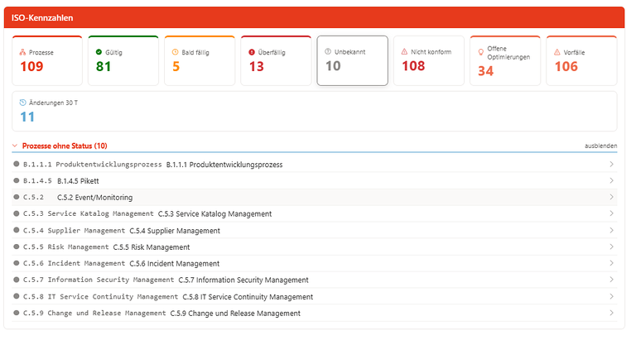Click the Vorfälle warning triangle icon
The height and width of the screenshot is (340, 636).
tap(556, 52)
